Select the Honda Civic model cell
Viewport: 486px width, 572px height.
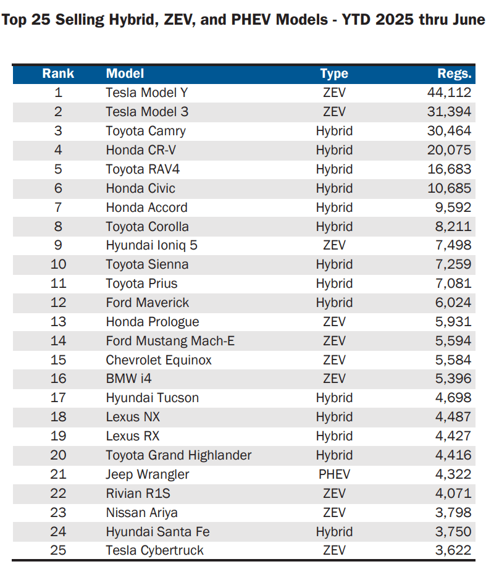pyautogui.click(x=141, y=188)
